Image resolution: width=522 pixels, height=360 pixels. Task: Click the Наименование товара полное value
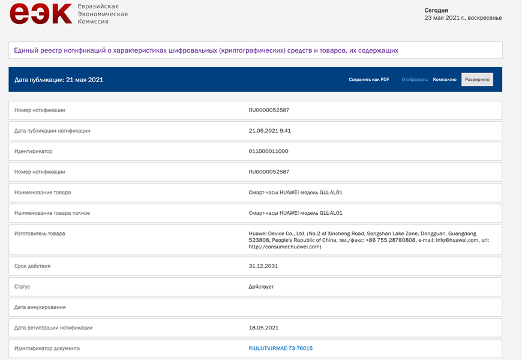pyautogui.click(x=295, y=213)
